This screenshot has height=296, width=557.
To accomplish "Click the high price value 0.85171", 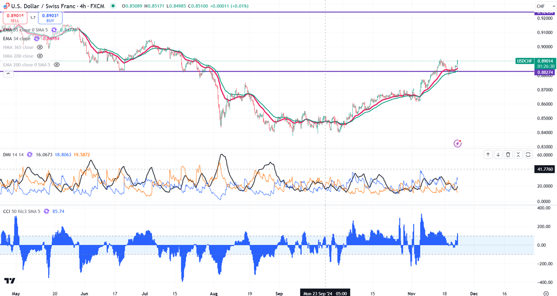I will click(x=154, y=6).
